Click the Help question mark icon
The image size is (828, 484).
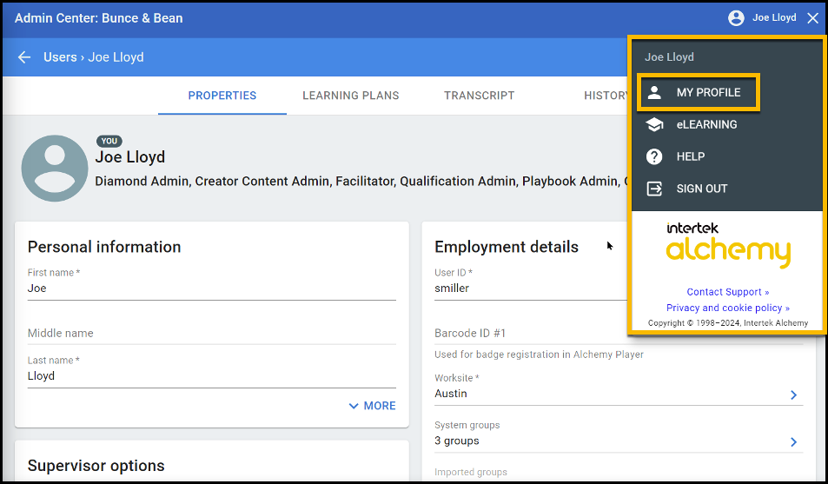coord(655,157)
